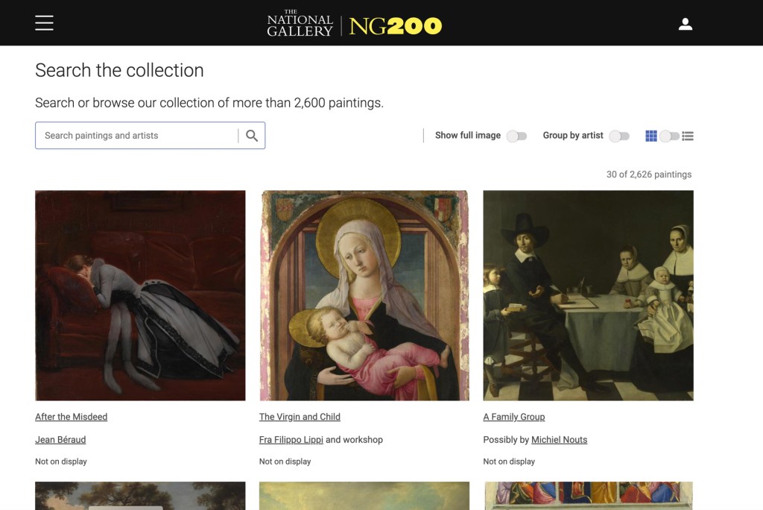Screen dimensions: 763x510
Task: Click the National Gallery logo
Action: [x=300, y=24]
